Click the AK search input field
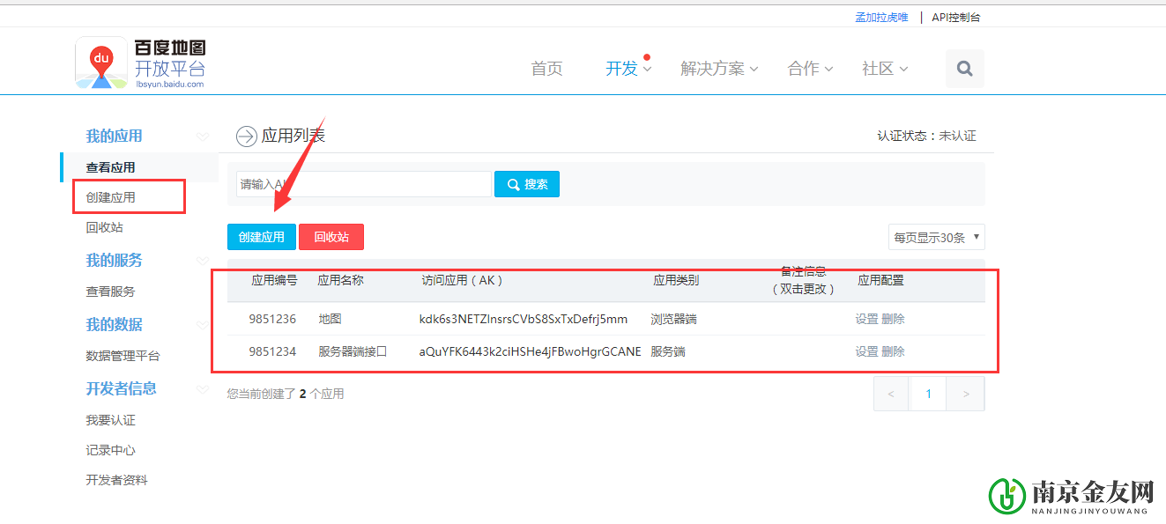This screenshot has width=1166, height=524. tap(363, 183)
